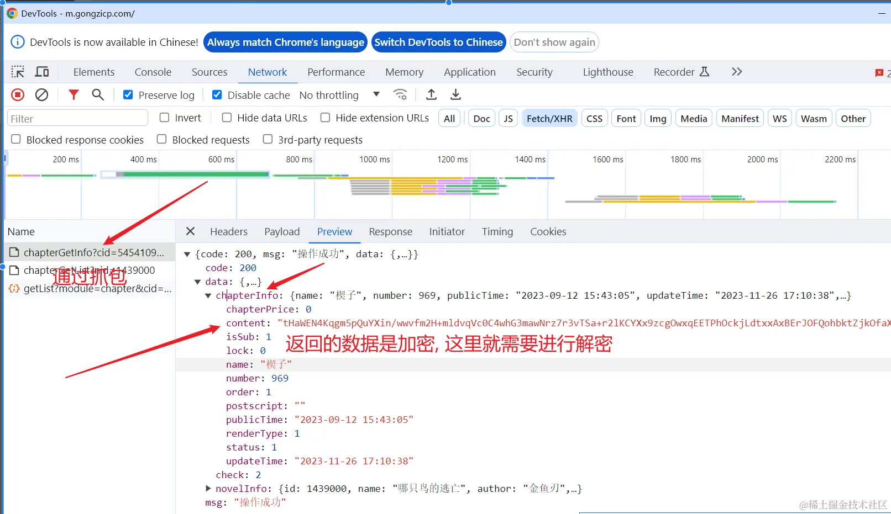Click the info icon in language banner

[x=18, y=42]
